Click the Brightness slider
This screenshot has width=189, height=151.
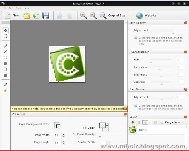click(161, 75)
